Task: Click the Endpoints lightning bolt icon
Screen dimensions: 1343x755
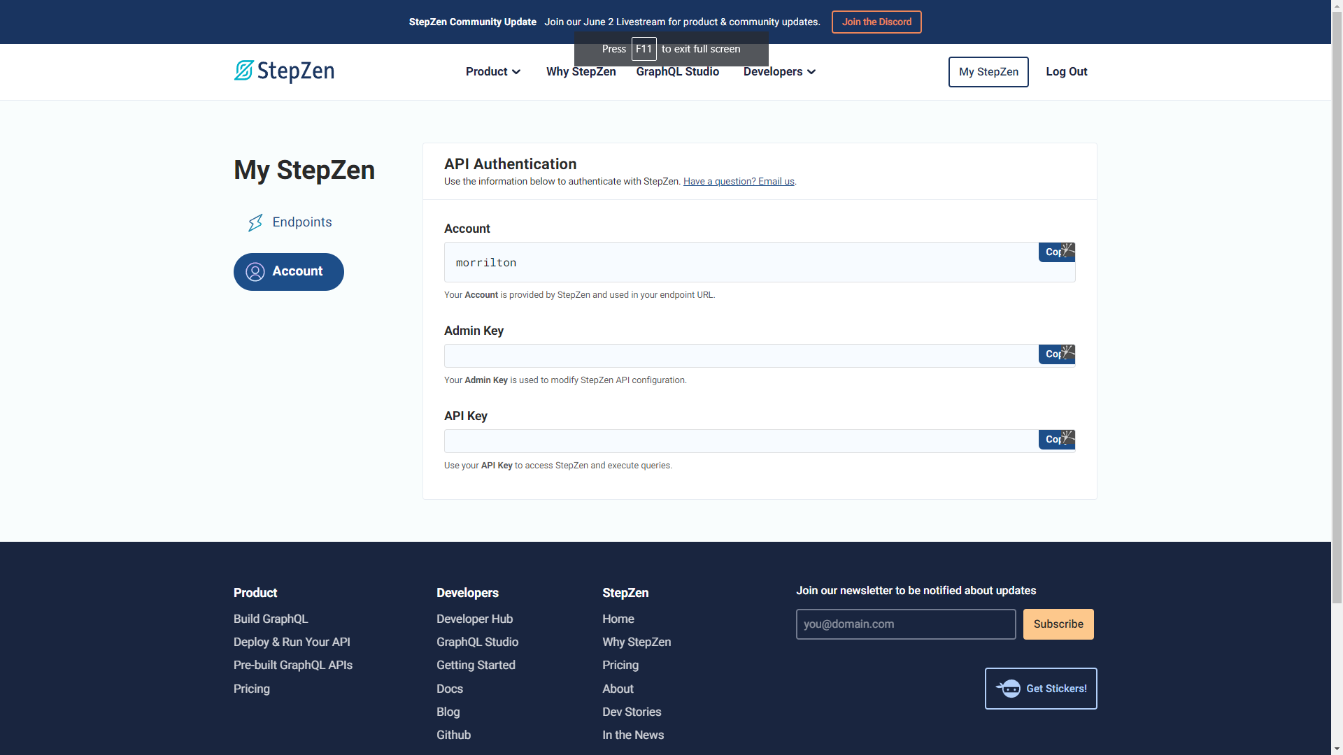Action: pyautogui.click(x=255, y=222)
